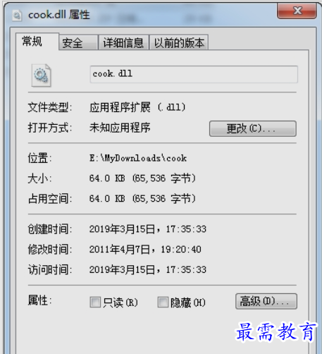Click the 修改时间 date 2011年4月7日
The height and width of the screenshot is (354, 322).
(x=120, y=249)
